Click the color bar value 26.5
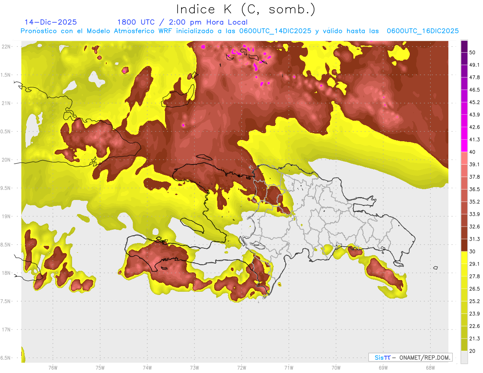This screenshot has width=483, height=373. pos(475,289)
